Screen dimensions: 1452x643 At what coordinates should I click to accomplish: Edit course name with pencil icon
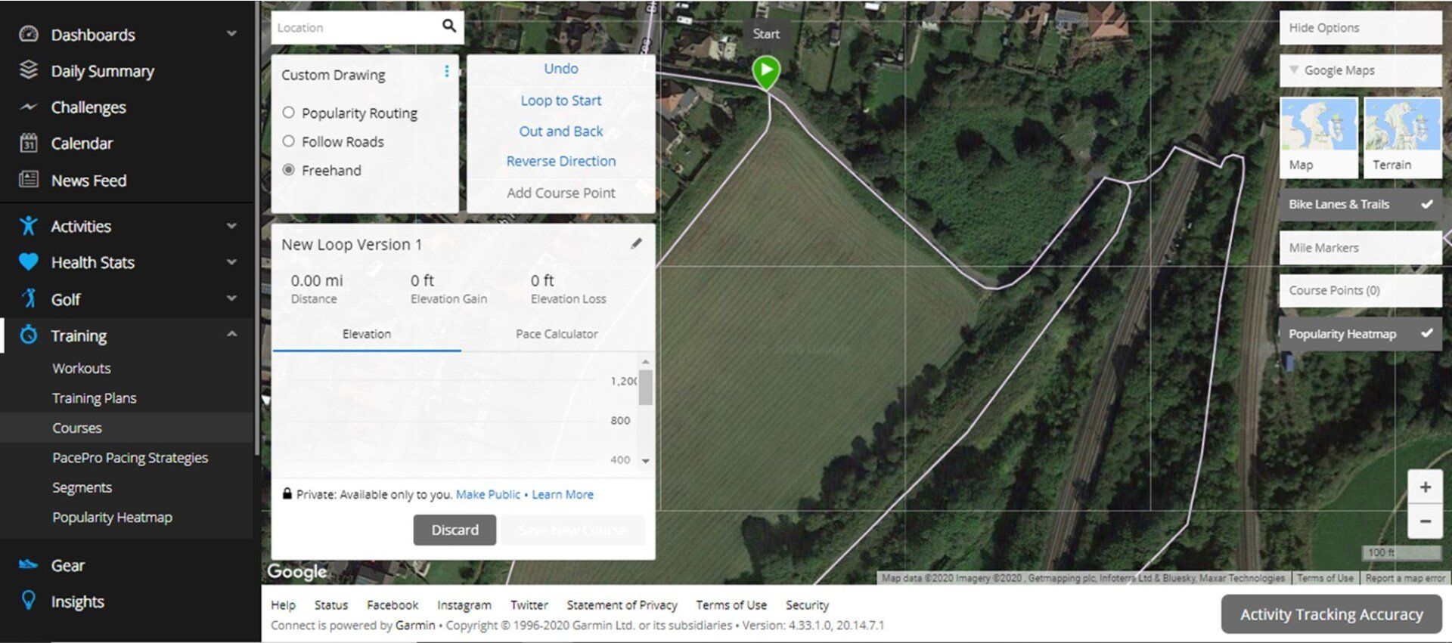coord(636,243)
